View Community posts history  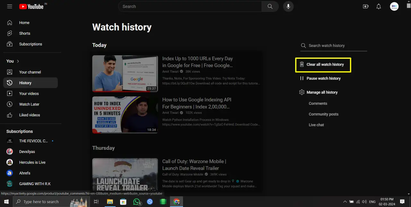click(x=324, y=114)
